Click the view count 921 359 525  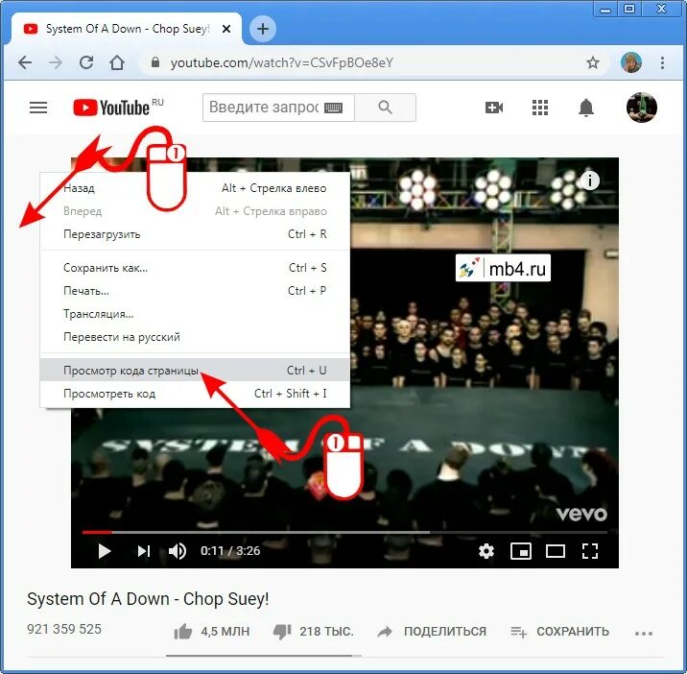point(64,629)
